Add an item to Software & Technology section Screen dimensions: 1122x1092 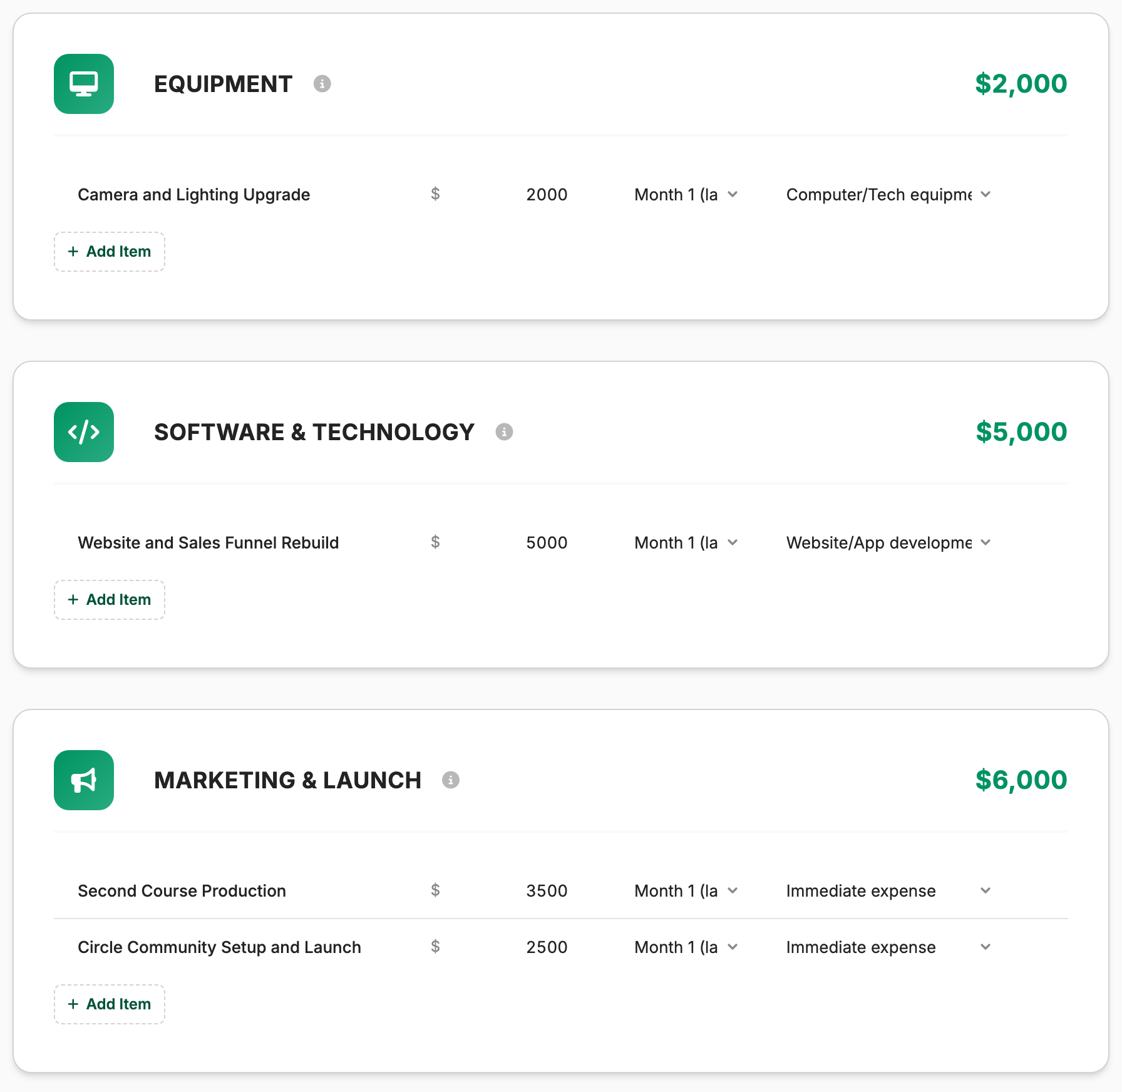[110, 600]
